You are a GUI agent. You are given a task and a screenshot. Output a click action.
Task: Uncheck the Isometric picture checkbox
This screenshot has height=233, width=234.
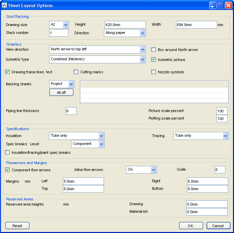point(154,60)
